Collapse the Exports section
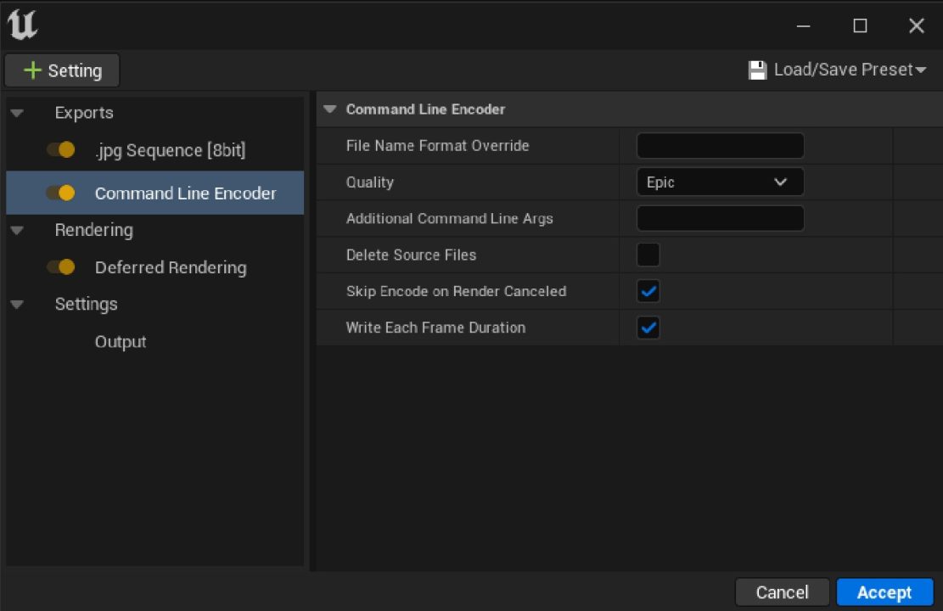This screenshot has height=611, width=943. 17,112
